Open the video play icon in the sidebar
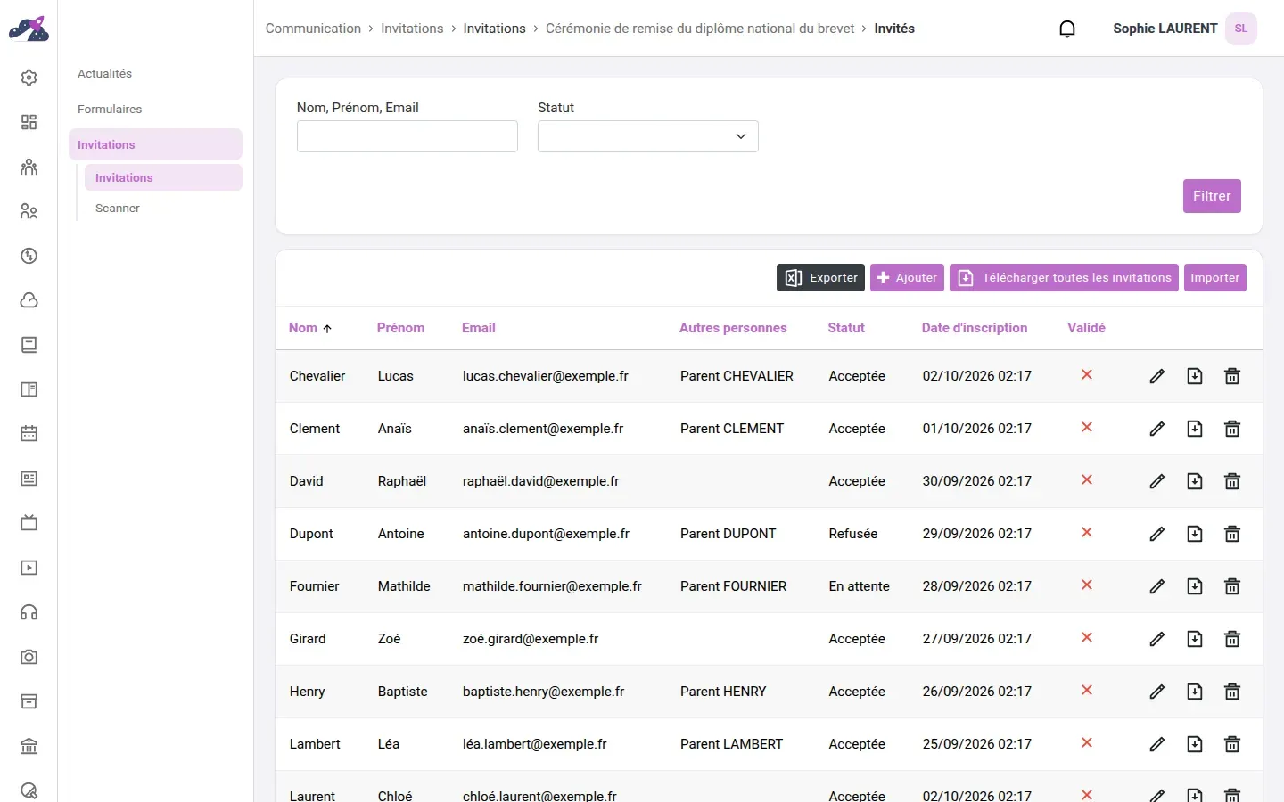 pos(29,568)
